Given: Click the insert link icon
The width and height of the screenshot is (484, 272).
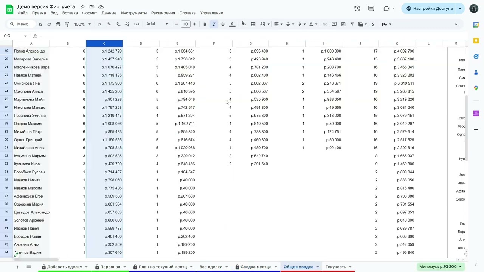Looking at the screenshot, I should 325,24.
